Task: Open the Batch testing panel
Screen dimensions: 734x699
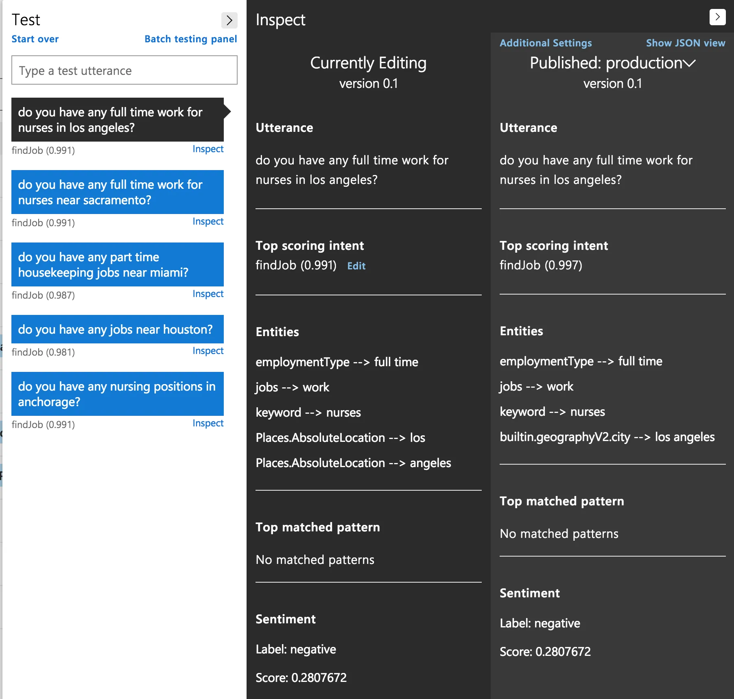Action: [190, 39]
